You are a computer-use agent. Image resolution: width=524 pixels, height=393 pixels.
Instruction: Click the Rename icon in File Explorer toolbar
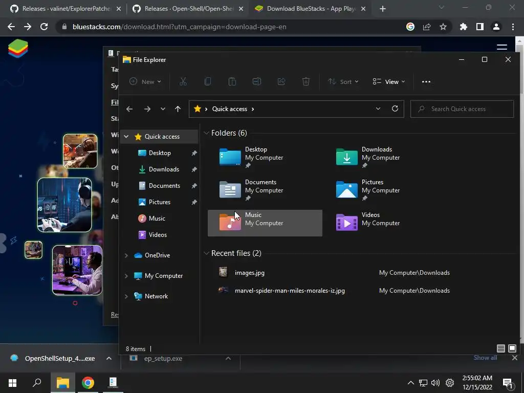257,81
